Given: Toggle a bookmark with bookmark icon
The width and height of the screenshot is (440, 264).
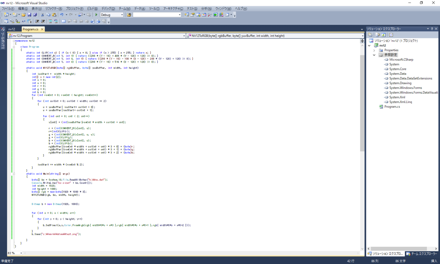Looking at the screenshot, I should (x=64, y=21).
